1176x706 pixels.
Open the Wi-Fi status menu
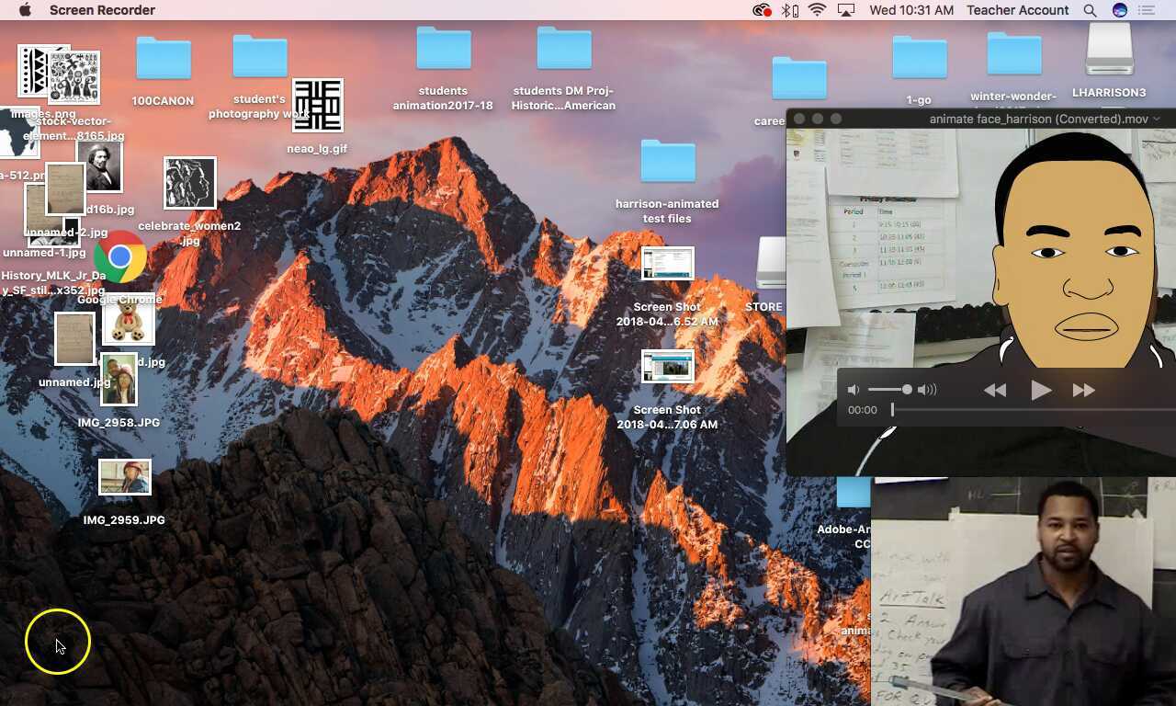pyautogui.click(x=817, y=10)
